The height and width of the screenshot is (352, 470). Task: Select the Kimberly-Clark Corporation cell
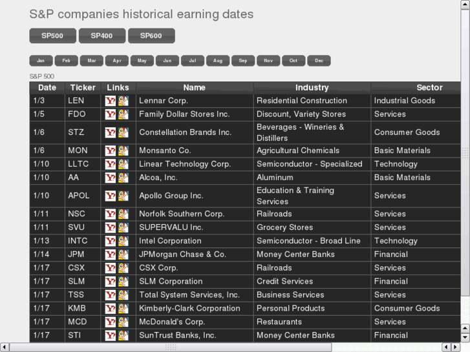[195, 308]
